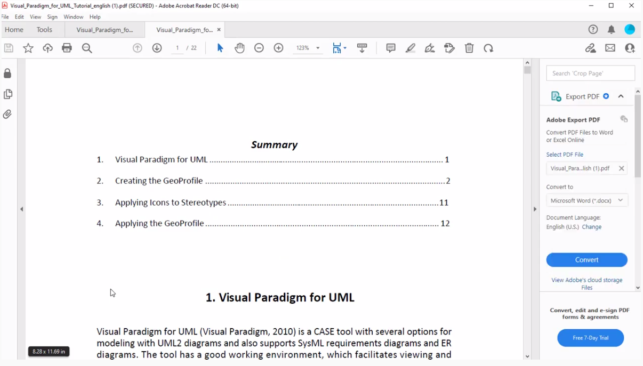The height and width of the screenshot is (366, 643).
Task: Collapse the right tools pane arrow
Action: coord(535,209)
